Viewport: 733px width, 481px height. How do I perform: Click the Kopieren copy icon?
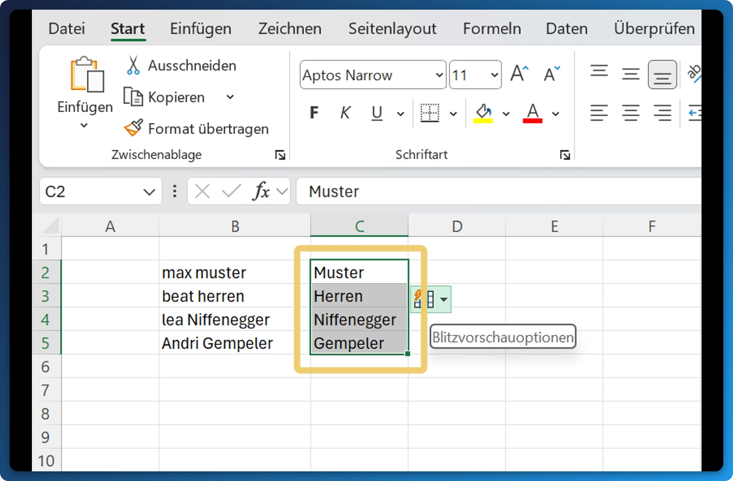tap(133, 97)
